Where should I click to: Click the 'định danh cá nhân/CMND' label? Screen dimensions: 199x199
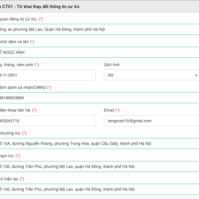click(x=23, y=87)
